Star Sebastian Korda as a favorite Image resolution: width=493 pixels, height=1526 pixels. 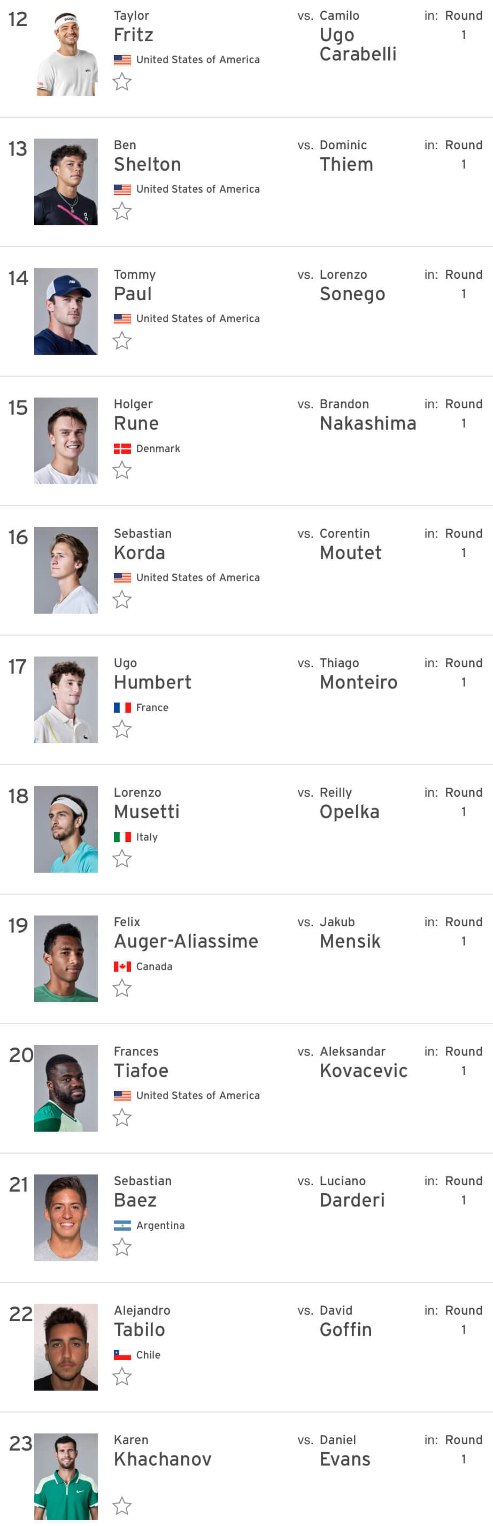click(x=122, y=599)
